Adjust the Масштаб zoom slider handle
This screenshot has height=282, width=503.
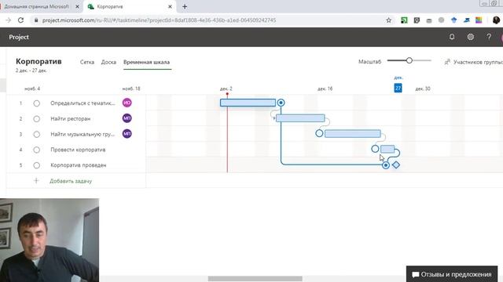point(409,60)
